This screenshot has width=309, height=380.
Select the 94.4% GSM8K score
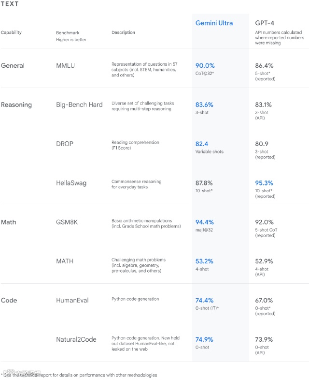[205, 222]
